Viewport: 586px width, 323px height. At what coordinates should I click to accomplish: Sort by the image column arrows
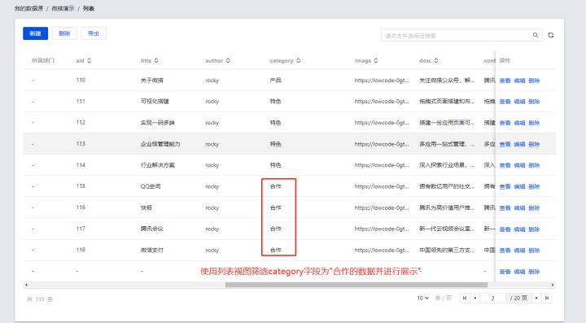376,60
